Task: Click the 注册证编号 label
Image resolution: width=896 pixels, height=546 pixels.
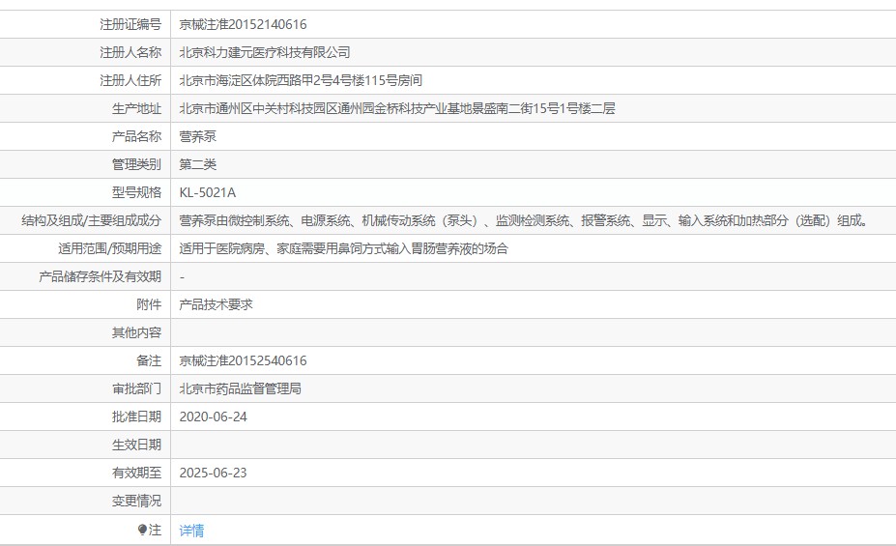Action: [130, 24]
